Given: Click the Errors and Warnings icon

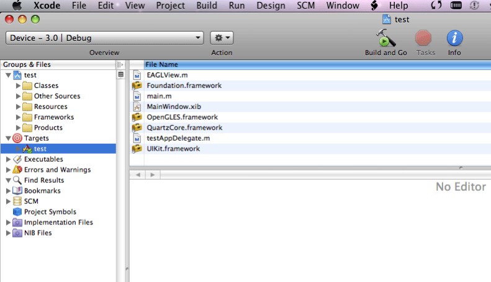Looking at the screenshot, I should point(17,170).
